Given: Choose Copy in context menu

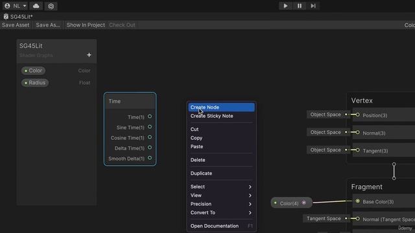Looking at the screenshot, I should tap(221, 138).
